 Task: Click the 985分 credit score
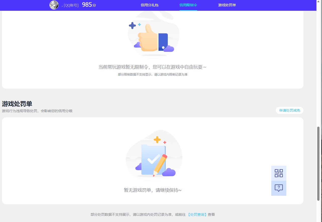tap(89, 5)
